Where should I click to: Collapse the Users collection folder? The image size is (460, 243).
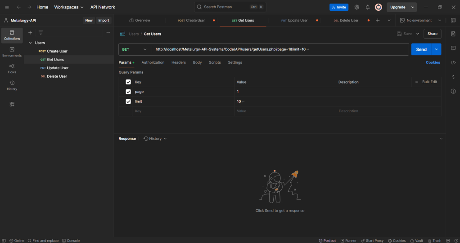tap(30, 43)
